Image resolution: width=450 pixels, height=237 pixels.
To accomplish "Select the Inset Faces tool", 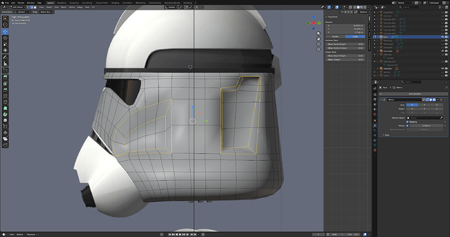I will [5, 84].
